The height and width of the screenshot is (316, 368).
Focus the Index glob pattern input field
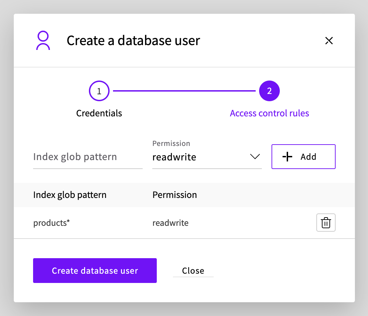point(88,157)
